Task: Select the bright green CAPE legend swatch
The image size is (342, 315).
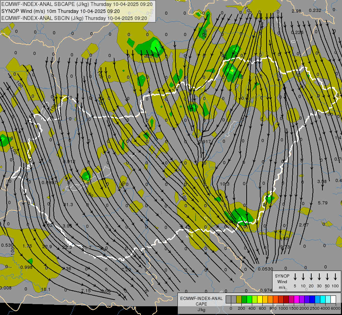Action: (x=249, y=300)
